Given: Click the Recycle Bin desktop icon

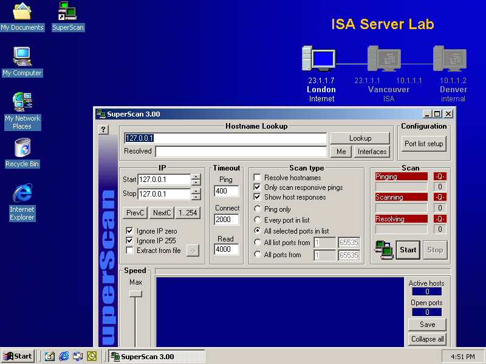Looking at the screenshot, I should pos(22,148).
